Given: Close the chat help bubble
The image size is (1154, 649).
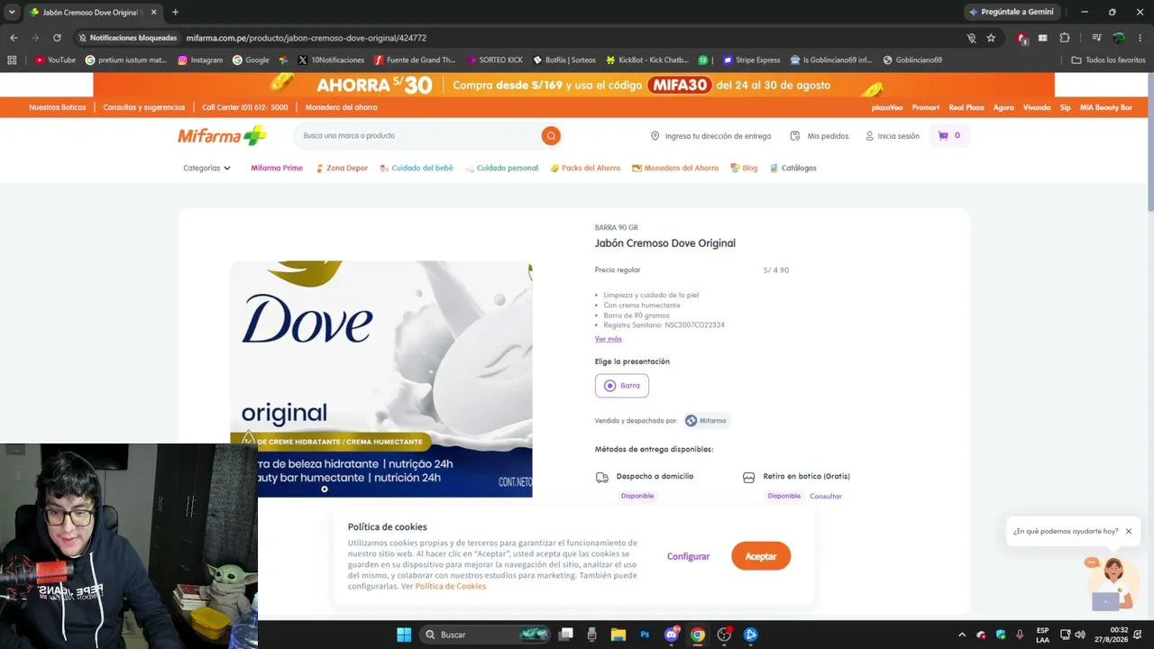Looking at the screenshot, I should [x=1129, y=532].
